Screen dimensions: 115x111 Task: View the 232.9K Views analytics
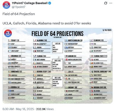[45, 109]
